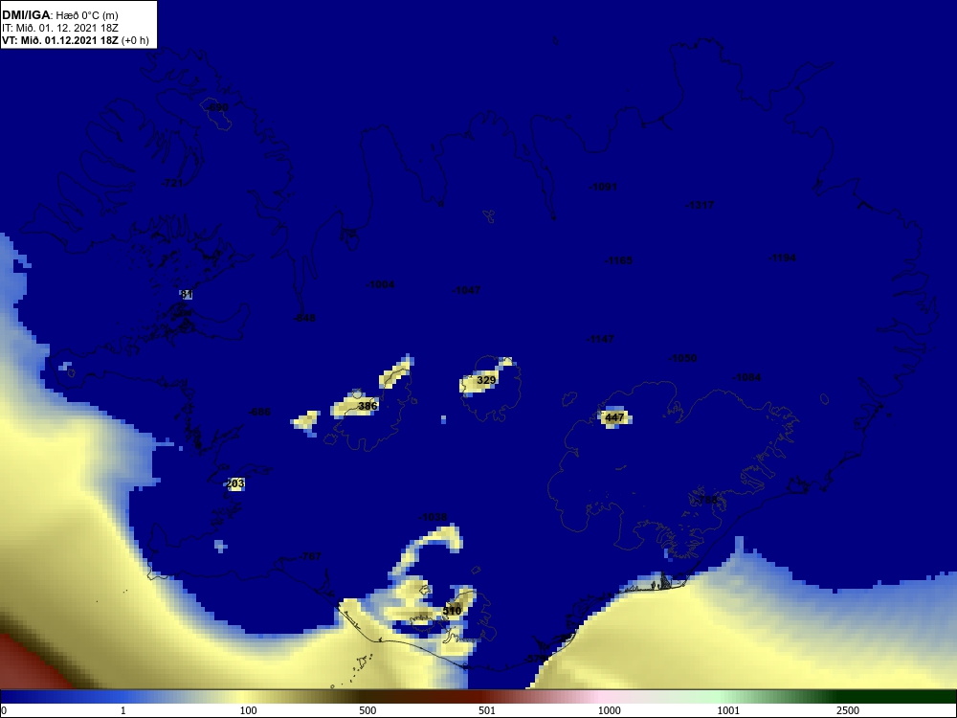Click the -1091 value on the map
The height and width of the screenshot is (718, 957).
coord(603,187)
